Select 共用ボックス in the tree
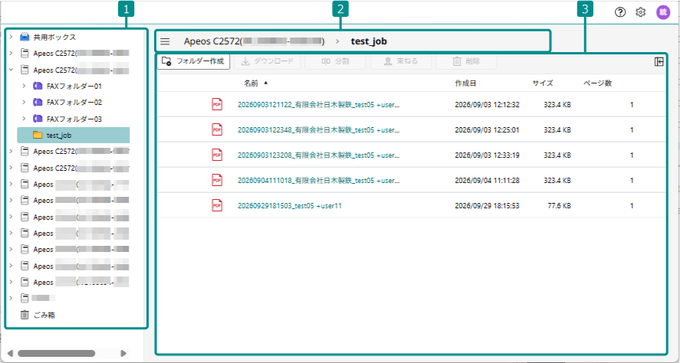The width and height of the screenshot is (680, 363). [x=54, y=38]
